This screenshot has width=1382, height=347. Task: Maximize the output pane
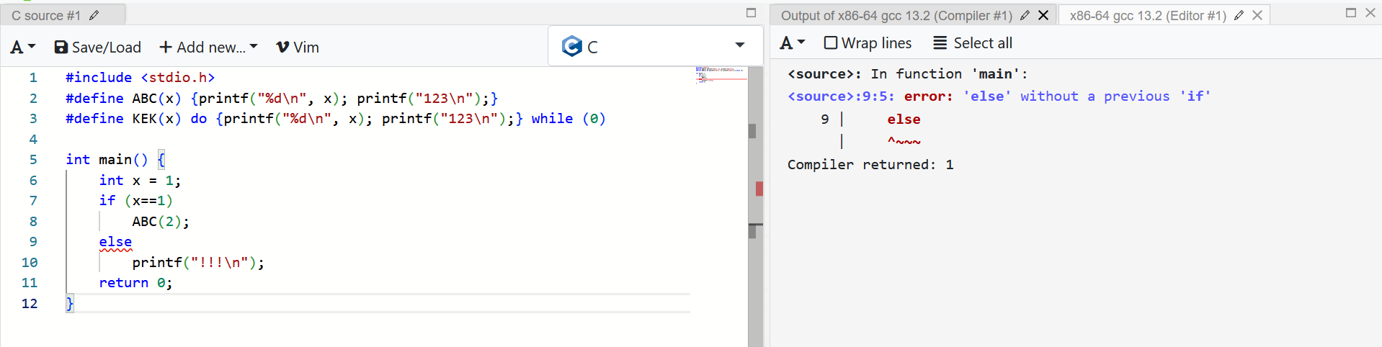1351,12
